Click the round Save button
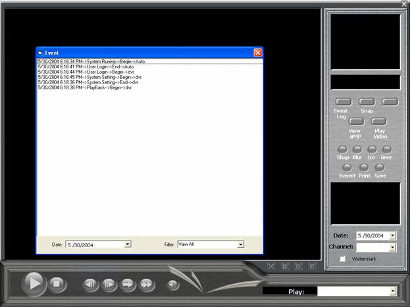The width and height of the screenshot is (410, 307). click(380, 168)
